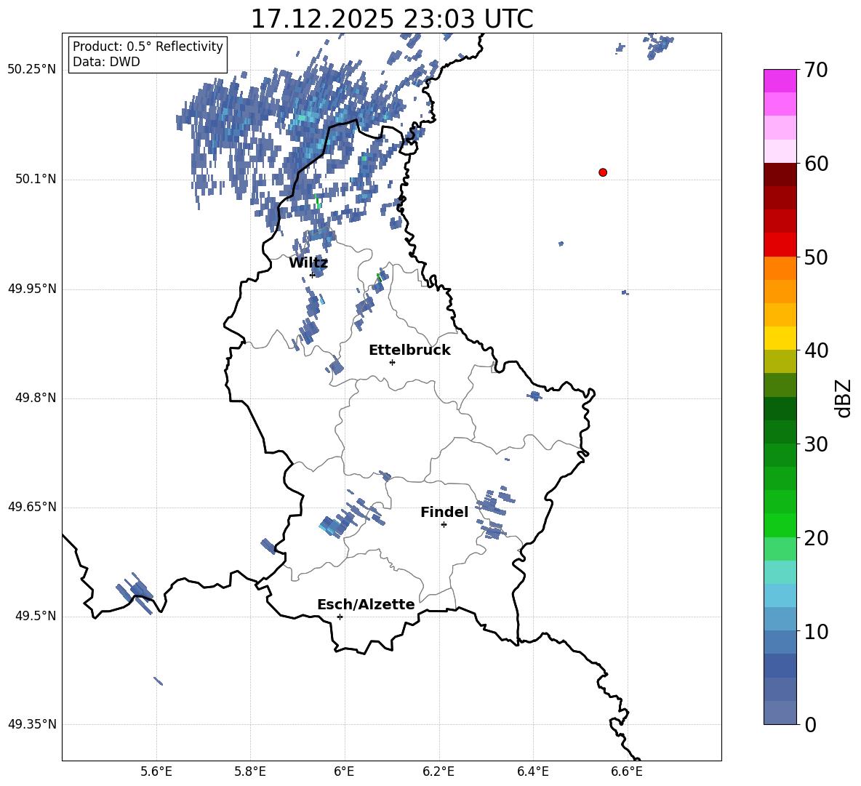This screenshot has width=861, height=786.
Task: Click the 'Data: DWD' text
Action: pyautogui.click(x=106, y=62)
